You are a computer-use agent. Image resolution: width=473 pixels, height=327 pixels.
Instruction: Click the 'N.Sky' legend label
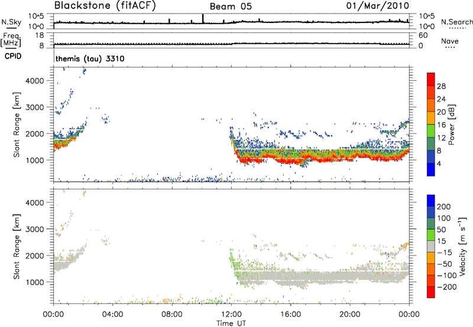click(x=11, y=22)
